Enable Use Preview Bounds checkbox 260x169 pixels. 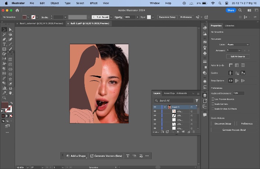[x=213, y=99]
